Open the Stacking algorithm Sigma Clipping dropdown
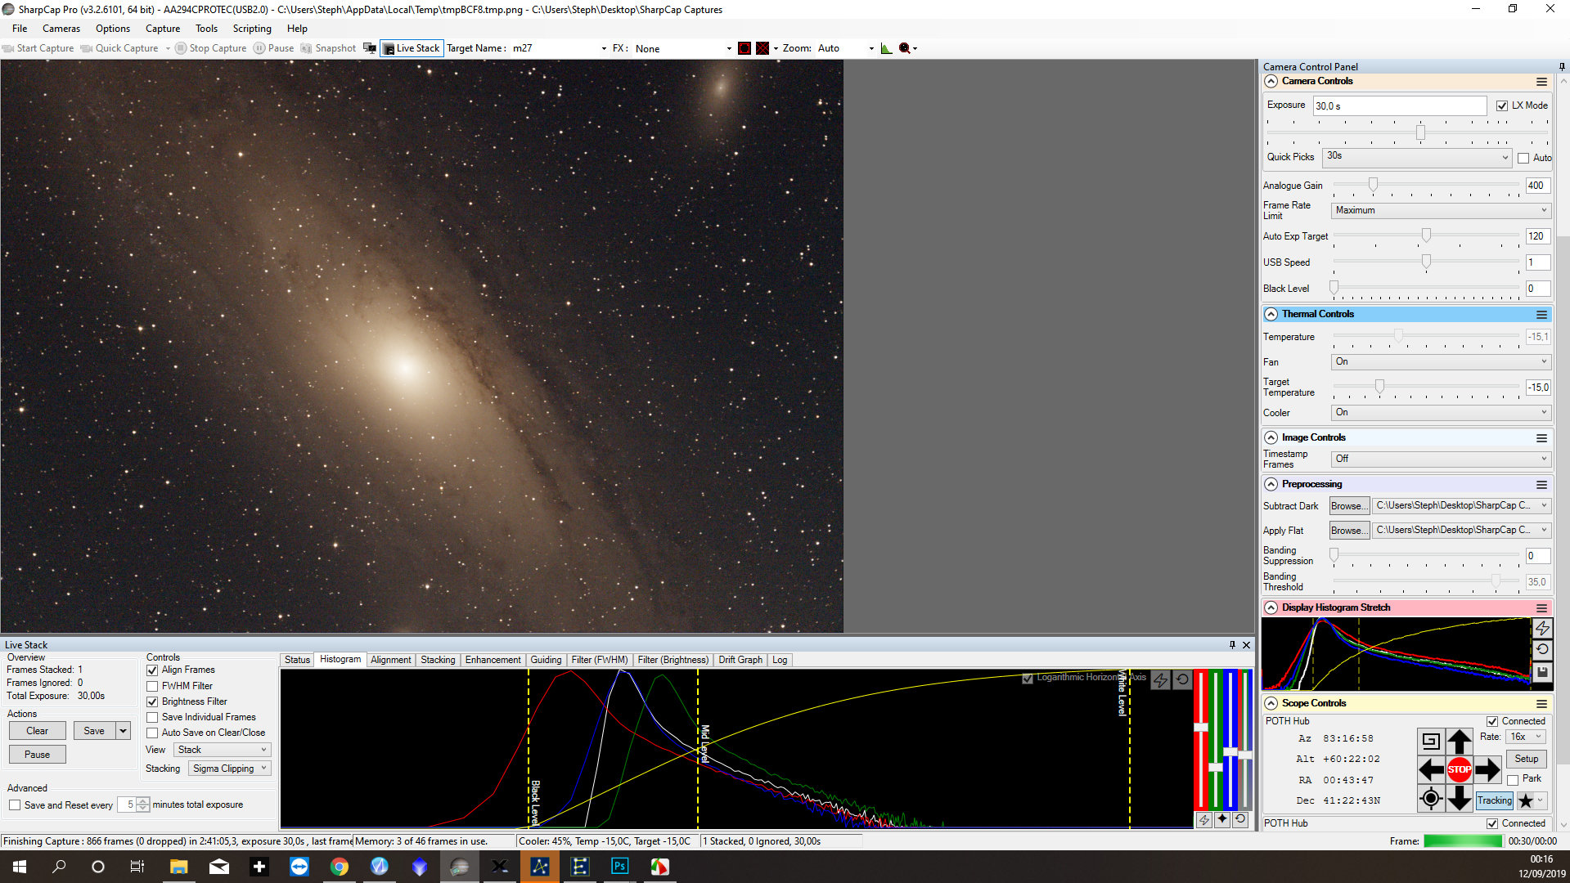The height and width of the screenshot is (883, 1570). click(230, 769)
